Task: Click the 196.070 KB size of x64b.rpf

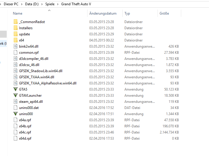Action: 170,126
